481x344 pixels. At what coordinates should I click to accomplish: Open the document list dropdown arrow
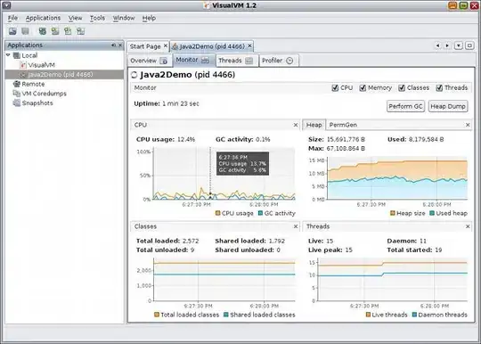tap(459, 45)
